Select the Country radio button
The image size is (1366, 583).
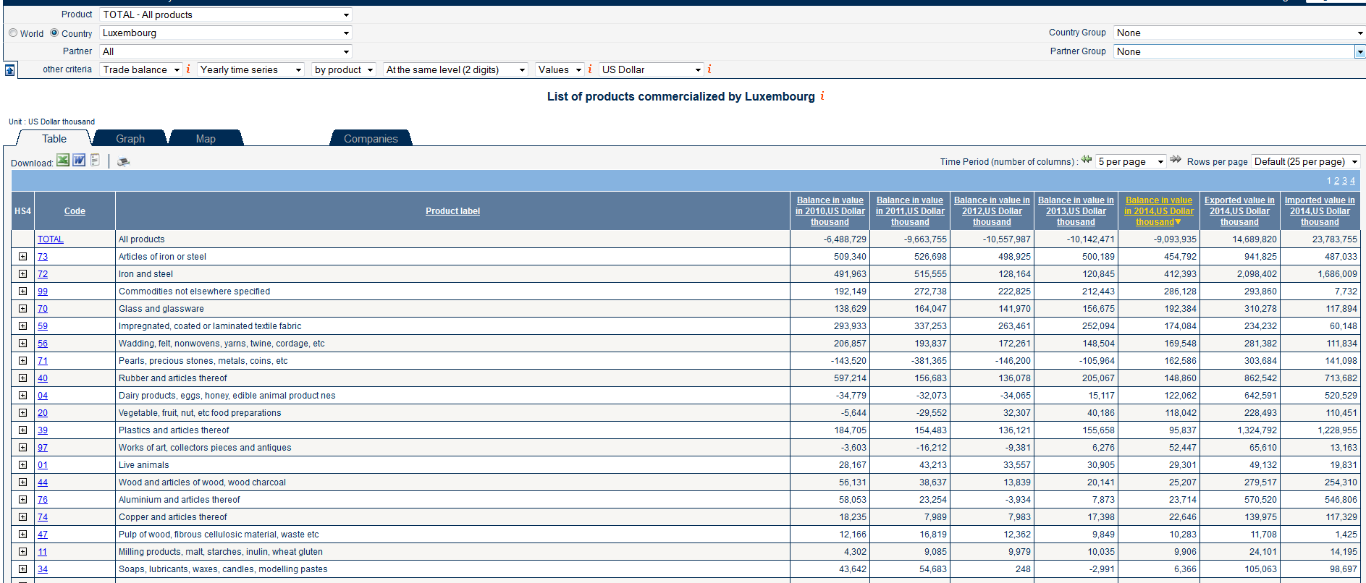pos(54,33)
